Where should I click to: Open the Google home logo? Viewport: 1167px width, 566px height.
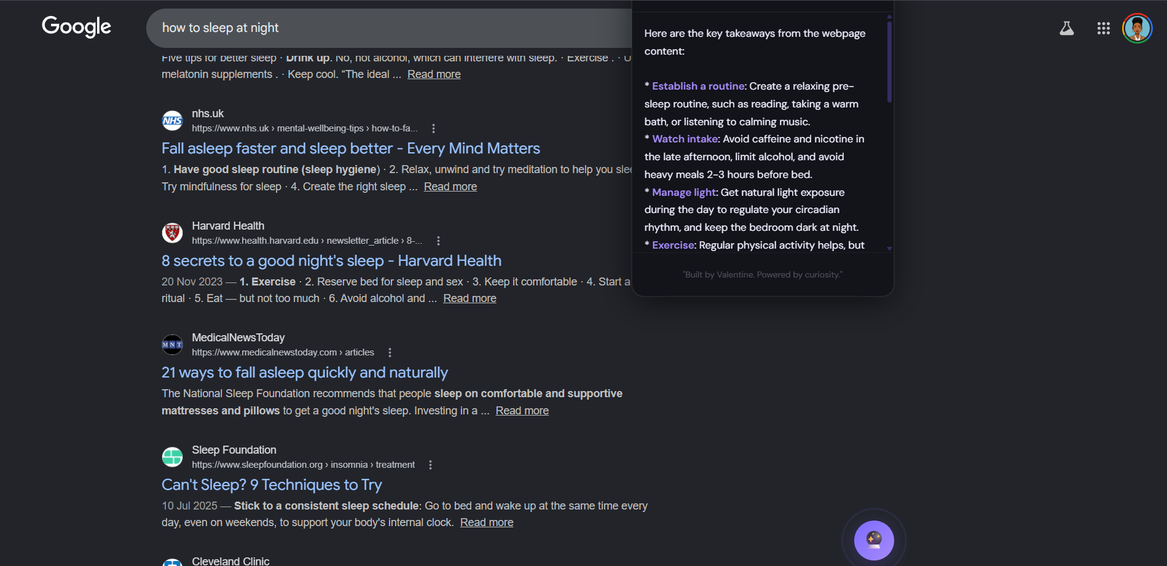(76, 26)
